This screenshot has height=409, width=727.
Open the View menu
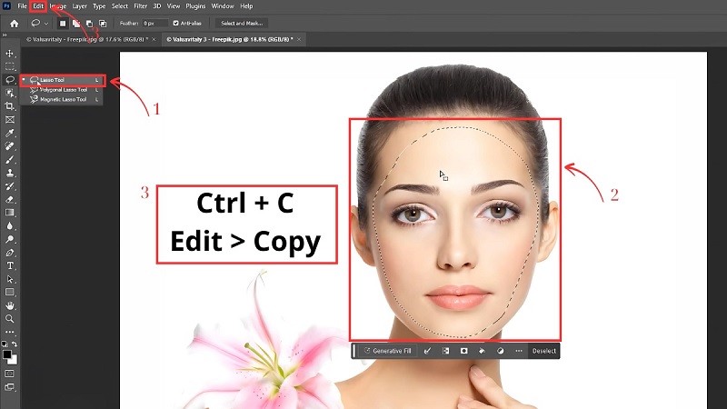174,6
